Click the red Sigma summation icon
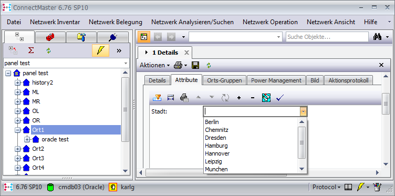Image resolution: width=395 pixels, height=196 pixels. point(31,50)
